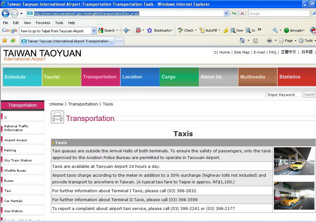Viewport: 316px width, 222px height.
Task: Click the Input Keyword search field
Action: (x=284, y=95)
